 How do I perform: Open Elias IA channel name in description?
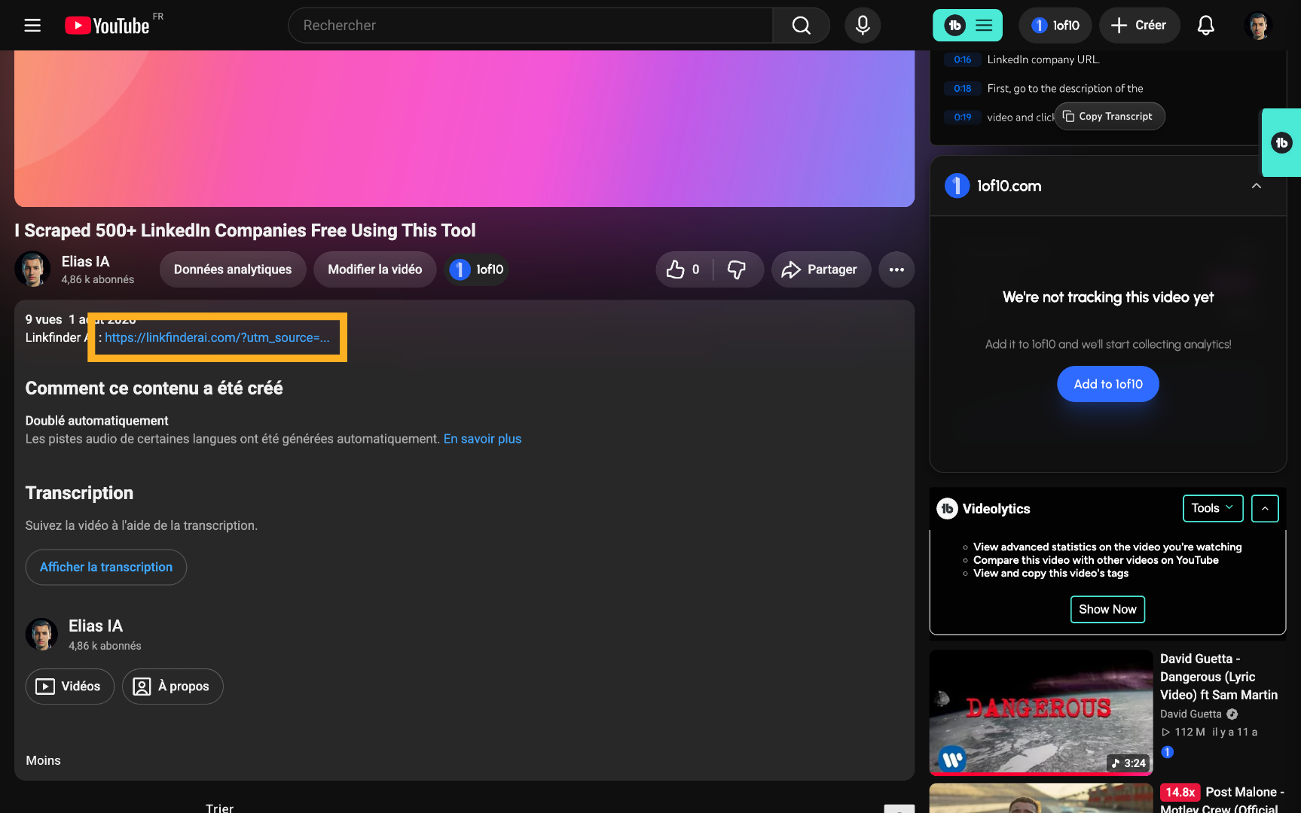[x=95, y=626]
